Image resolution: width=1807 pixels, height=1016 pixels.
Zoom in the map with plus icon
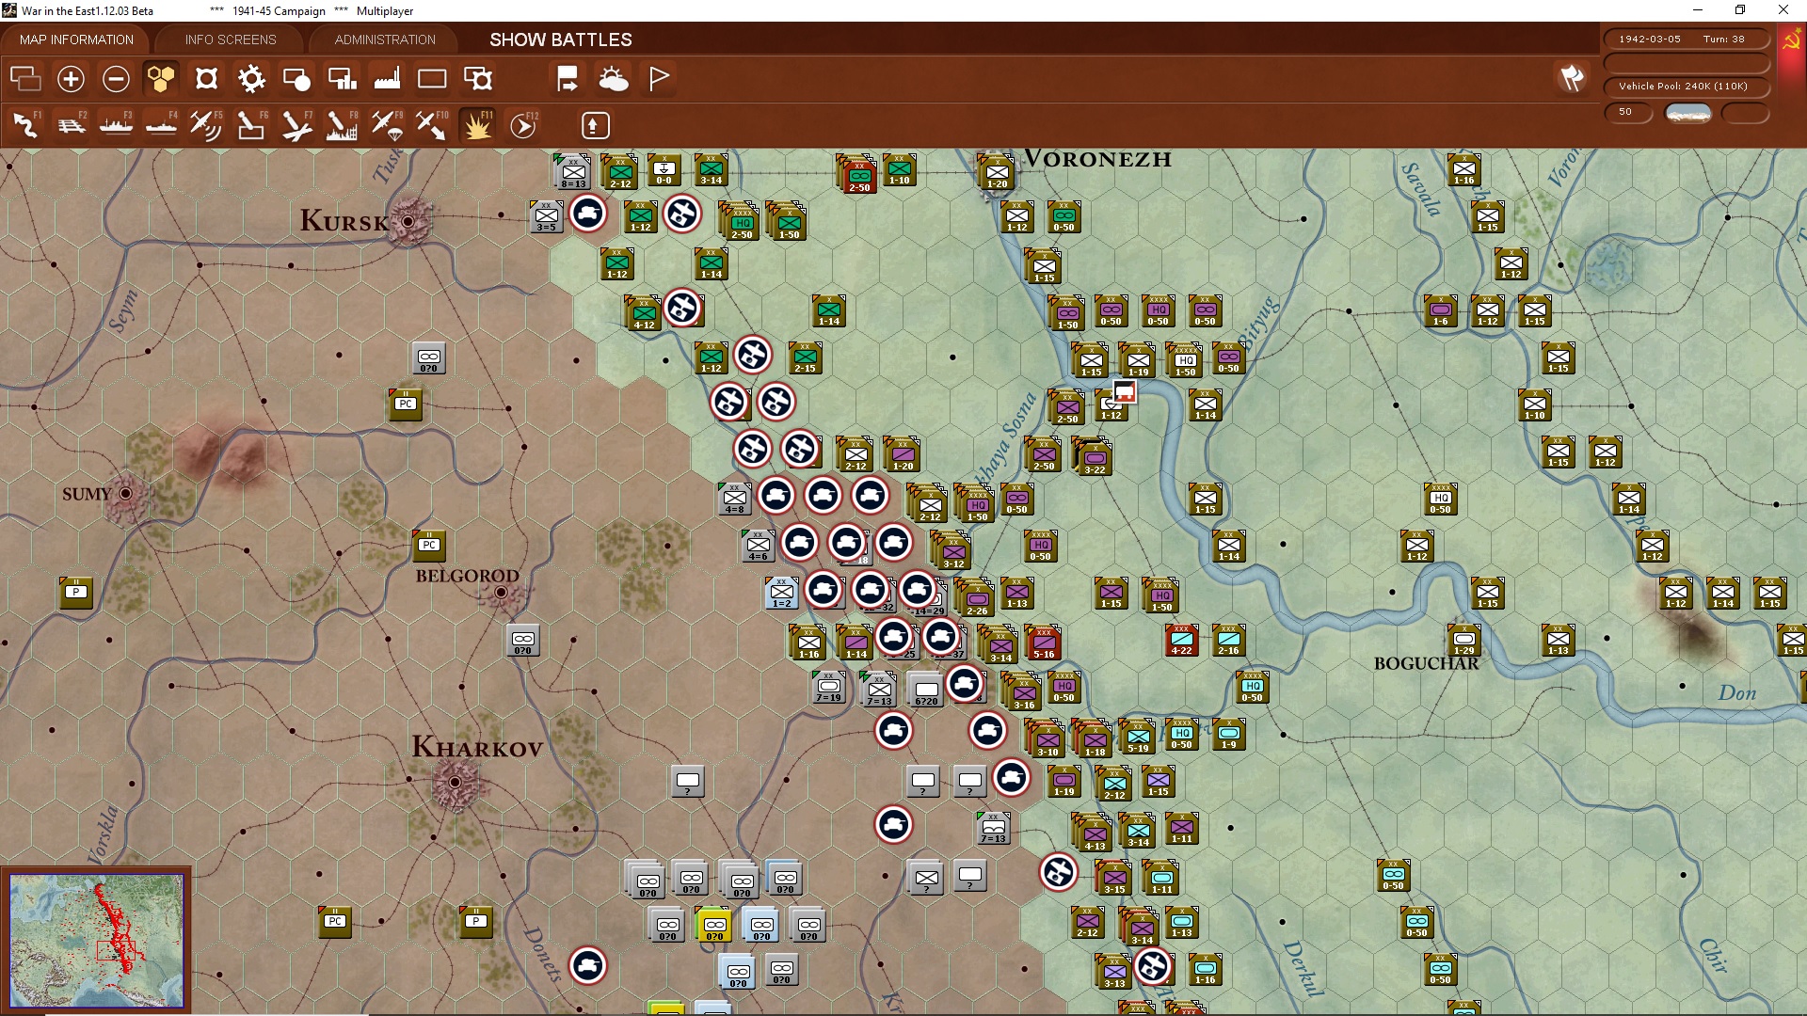[71, 79]
